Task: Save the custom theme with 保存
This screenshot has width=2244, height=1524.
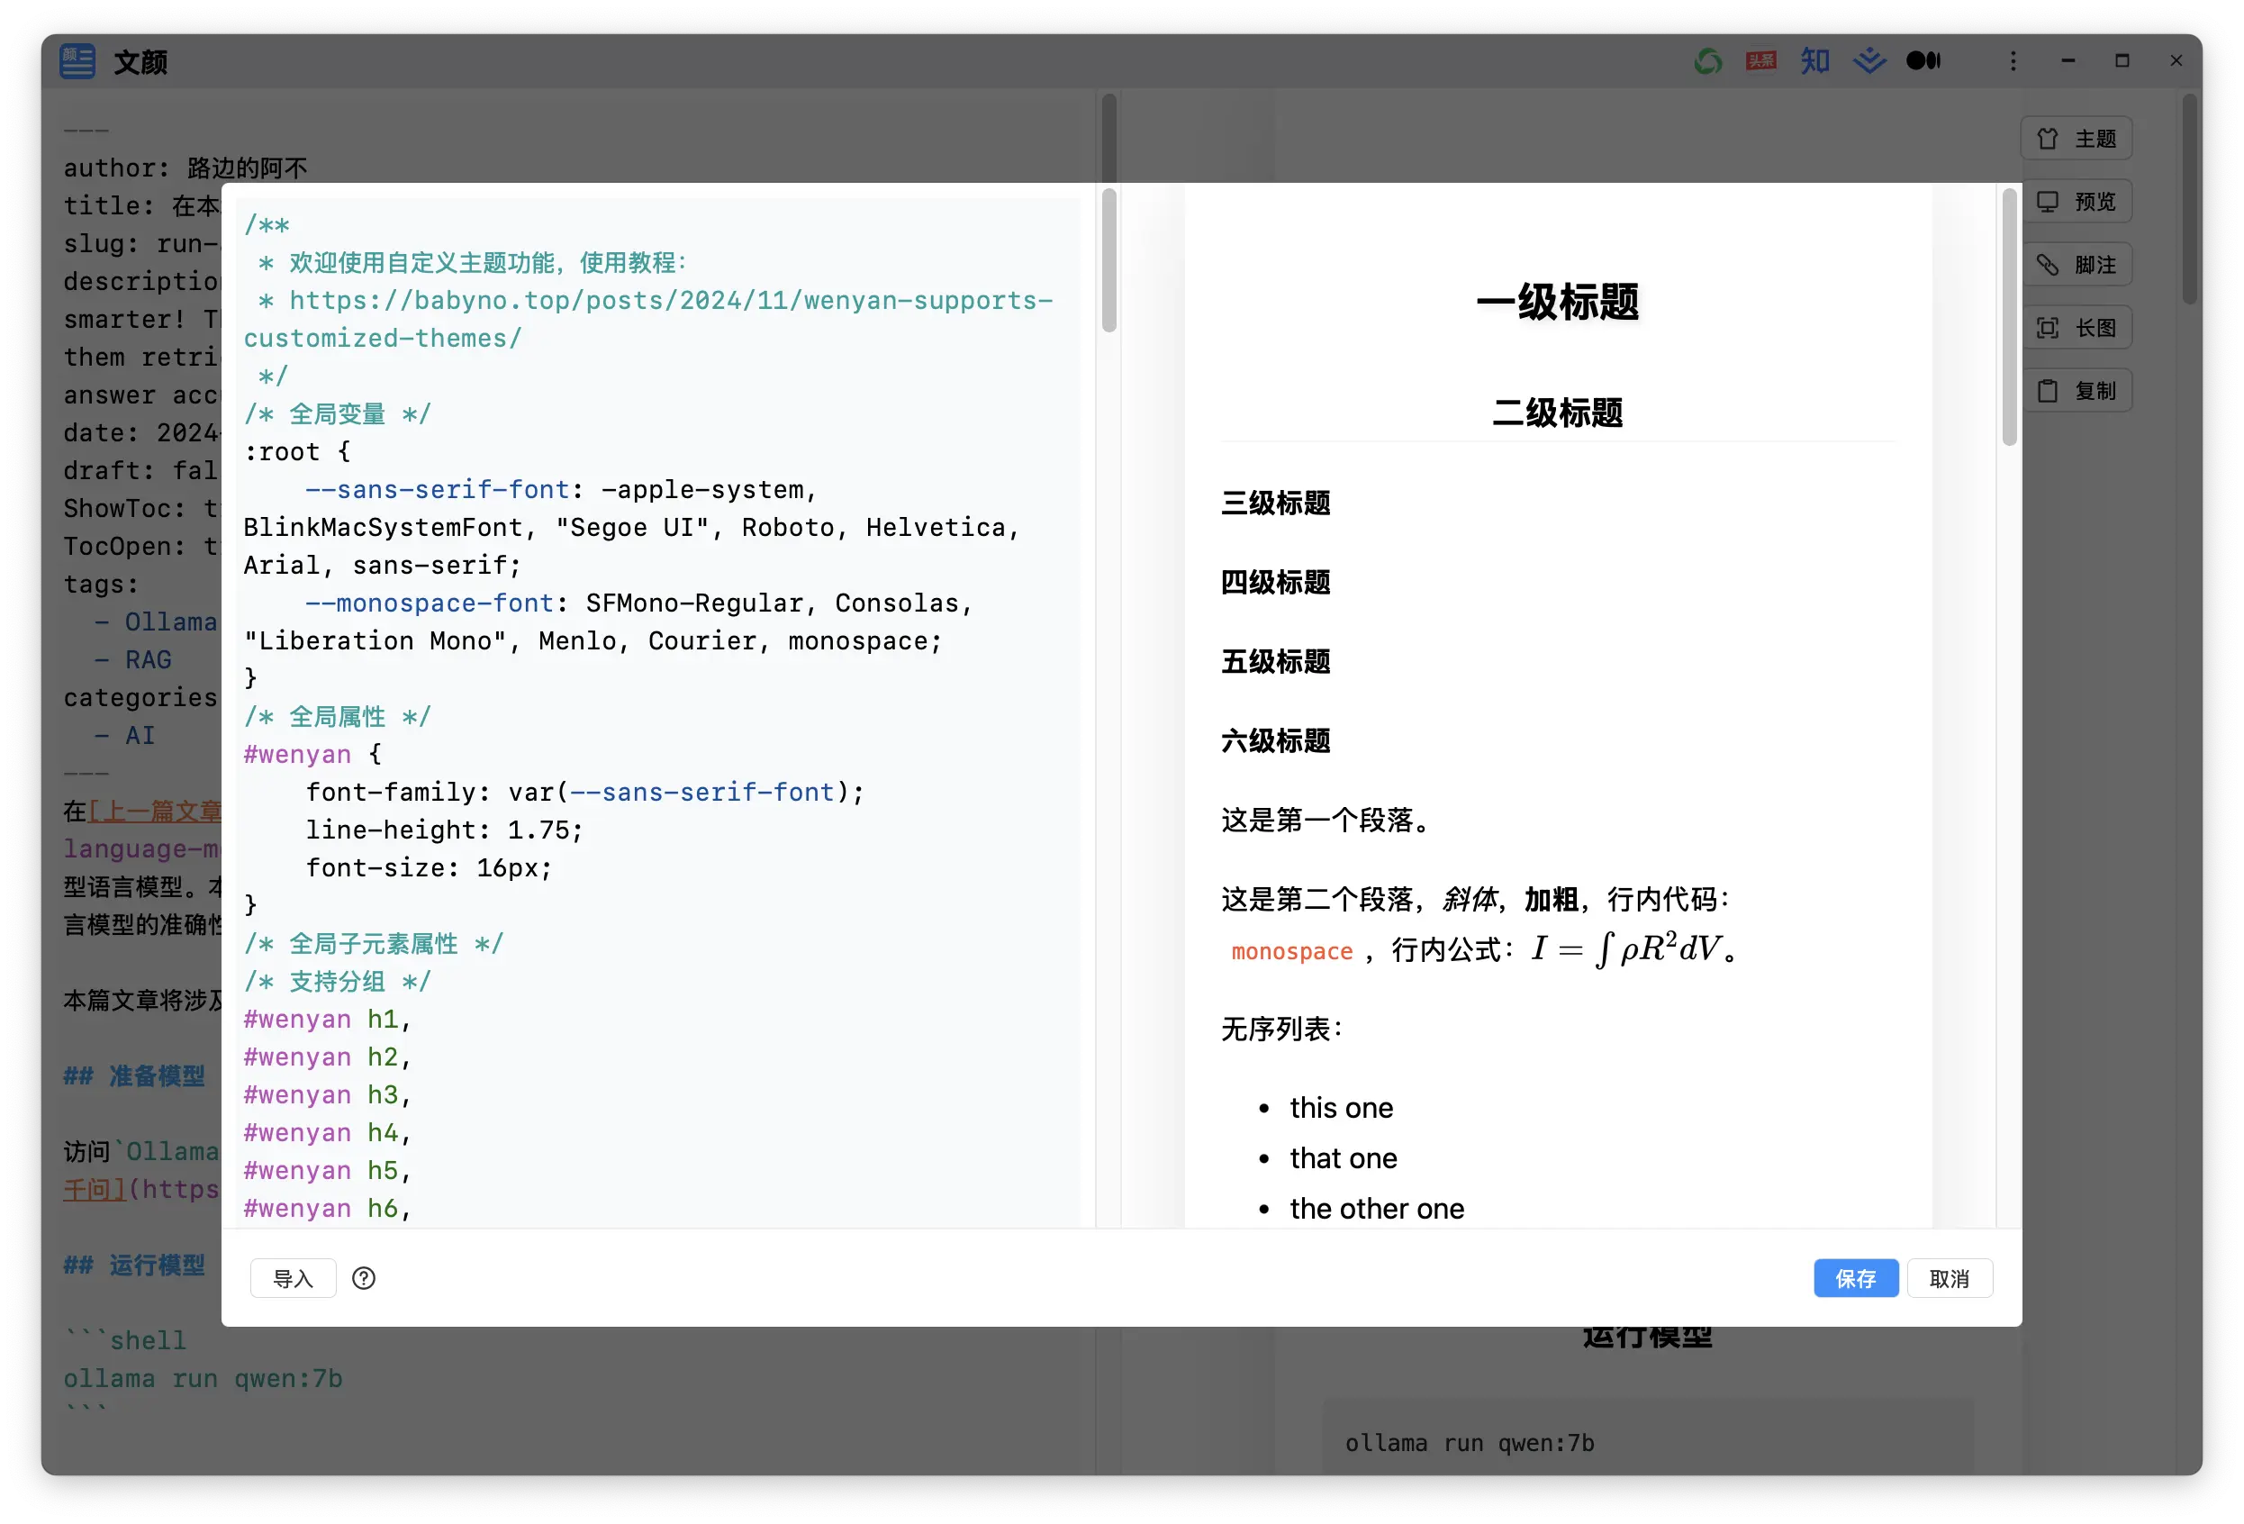Action: (1856, 1278)
